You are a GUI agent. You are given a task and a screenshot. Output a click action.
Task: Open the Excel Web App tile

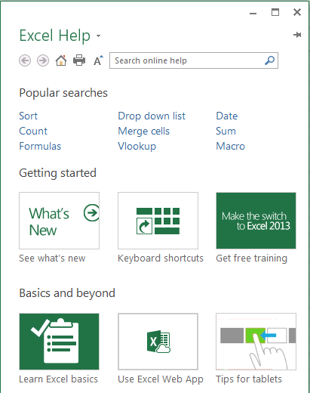click(158, 342)
